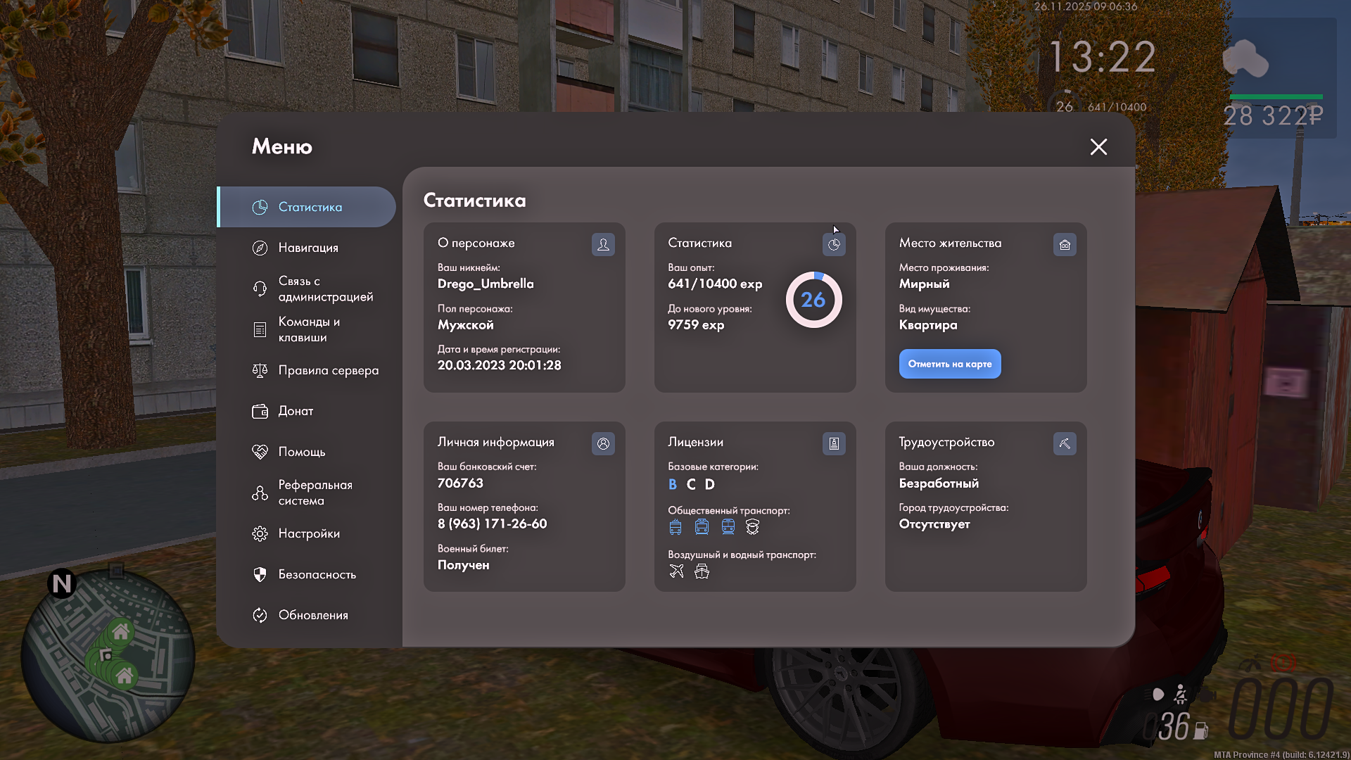The width and height of the screenshot is (1351, 760).
Task: Close the Меню window with X
Action: point(1098,146)
